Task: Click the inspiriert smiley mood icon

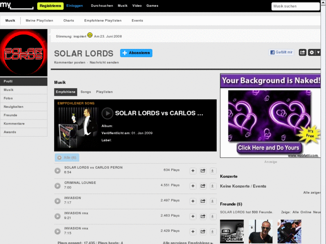Action: pos(90,35)
